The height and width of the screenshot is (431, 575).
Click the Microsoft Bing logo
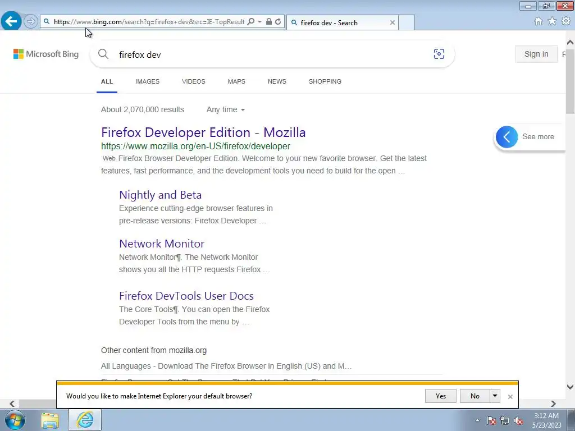(x=46, y=54)
